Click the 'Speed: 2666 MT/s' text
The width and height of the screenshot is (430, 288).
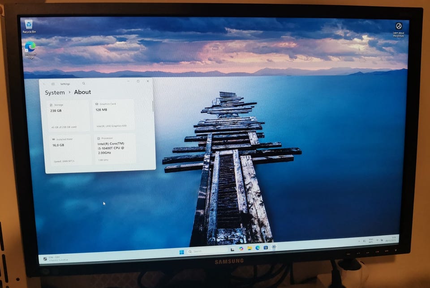(64, 161)
